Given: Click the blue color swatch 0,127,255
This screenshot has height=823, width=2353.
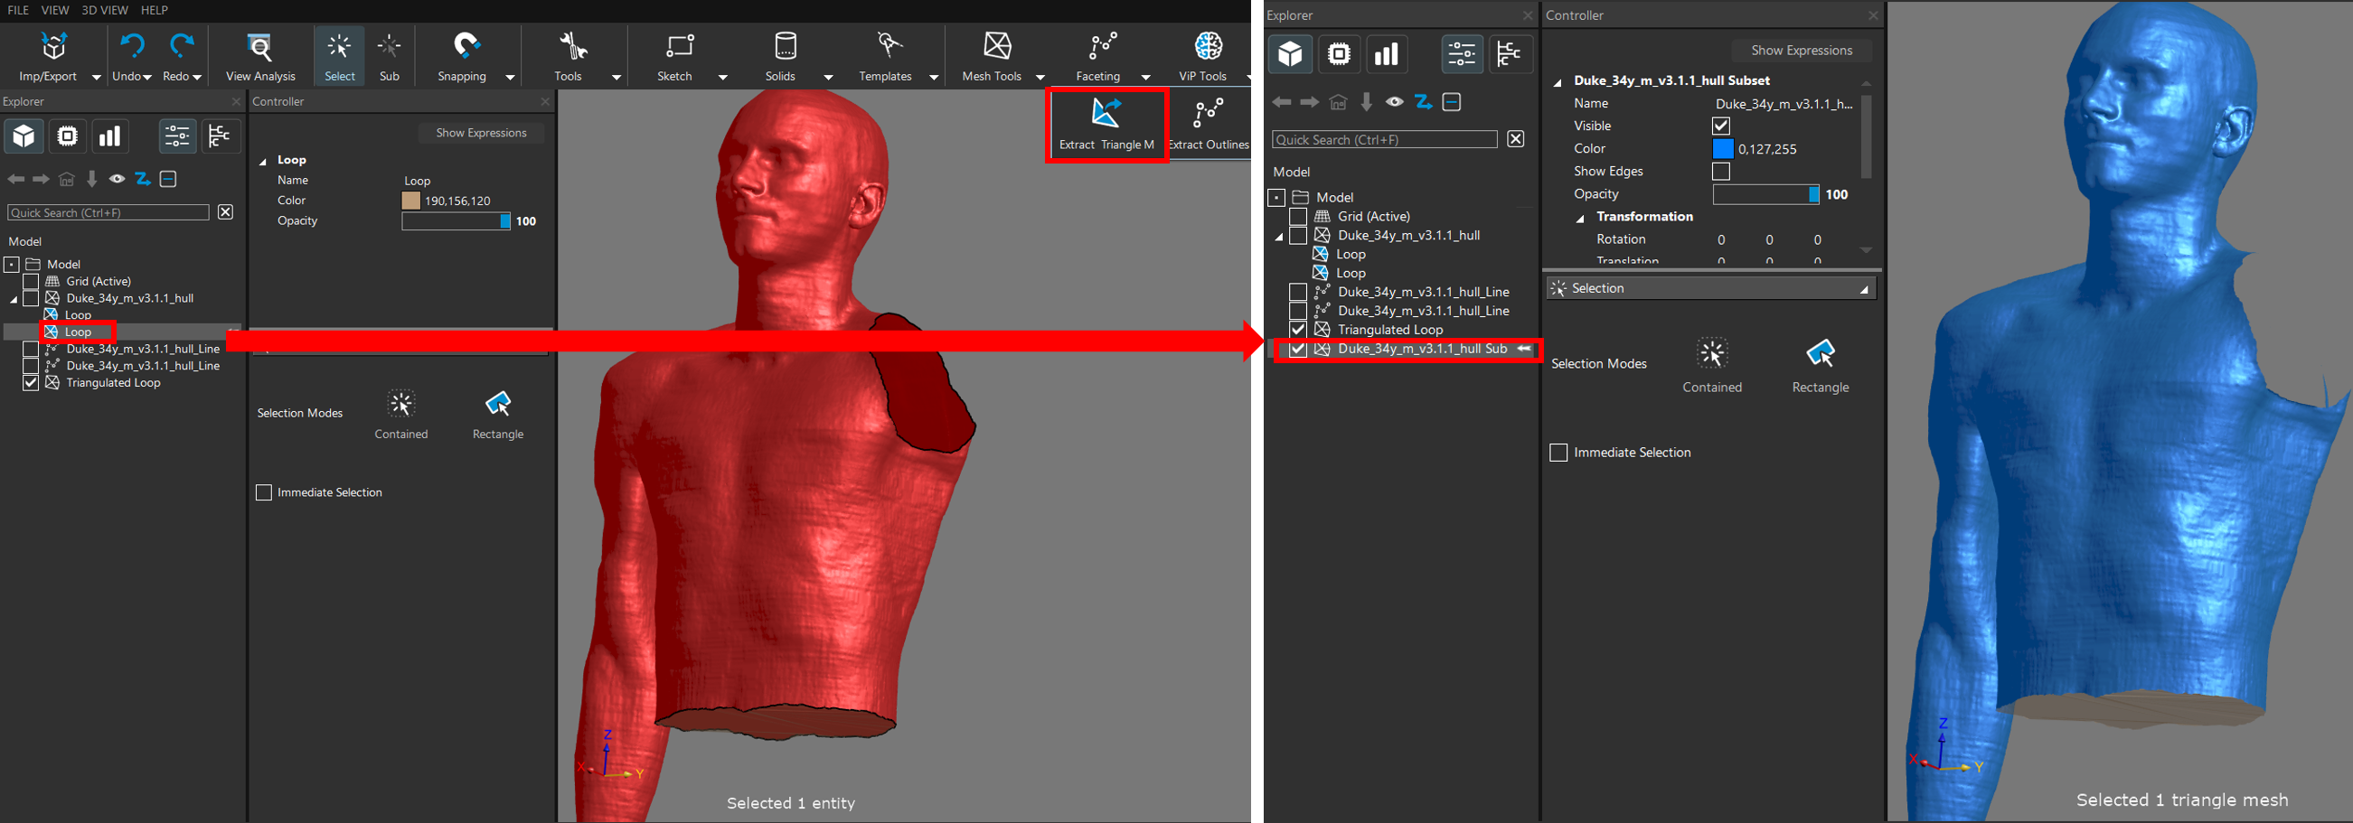Looking at the screenshot, I should tap(1722, 149).
